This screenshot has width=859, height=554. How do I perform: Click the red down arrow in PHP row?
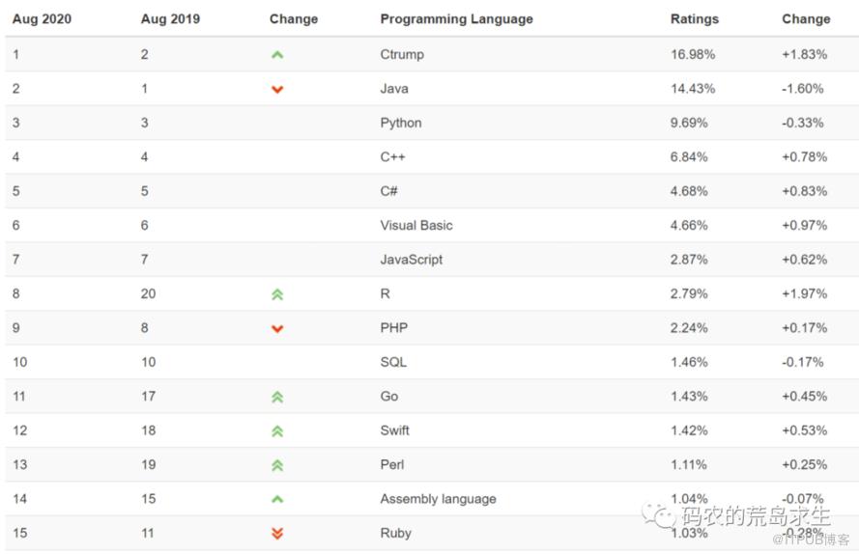click(277, 328)
